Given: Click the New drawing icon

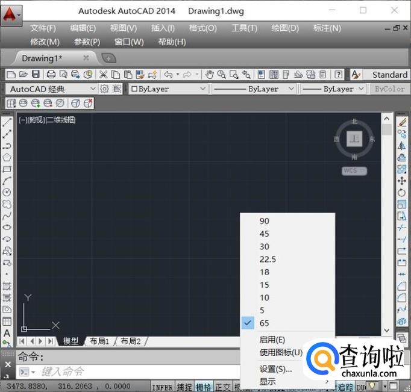Looking at the screenshot, I should coord(11,75).
